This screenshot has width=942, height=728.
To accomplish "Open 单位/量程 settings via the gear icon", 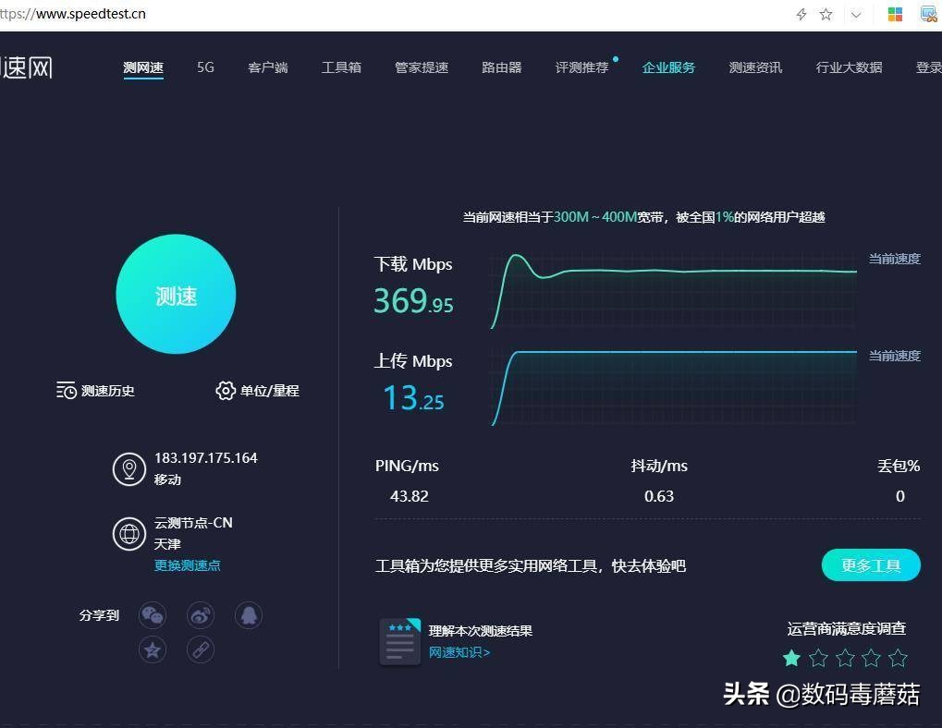I will point(225,391).
